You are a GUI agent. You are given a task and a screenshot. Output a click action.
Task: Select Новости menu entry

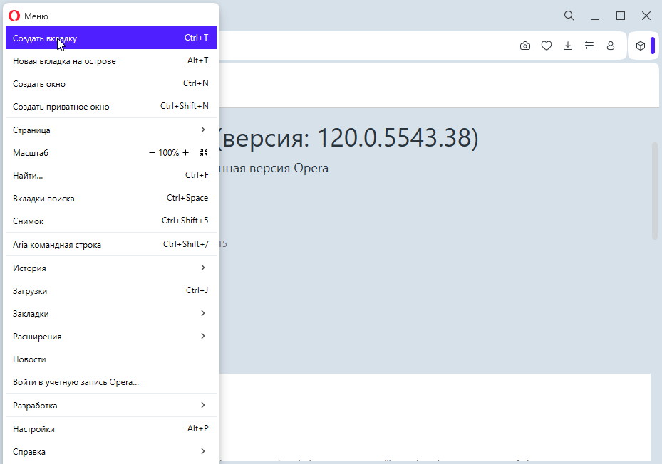(x=111, y=359)
